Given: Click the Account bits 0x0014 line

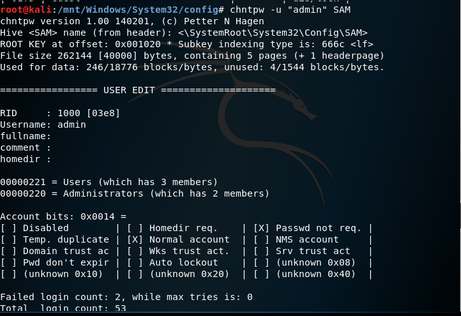Looking at the screenshot, I should pyautogui.click(x=63, y=216).
